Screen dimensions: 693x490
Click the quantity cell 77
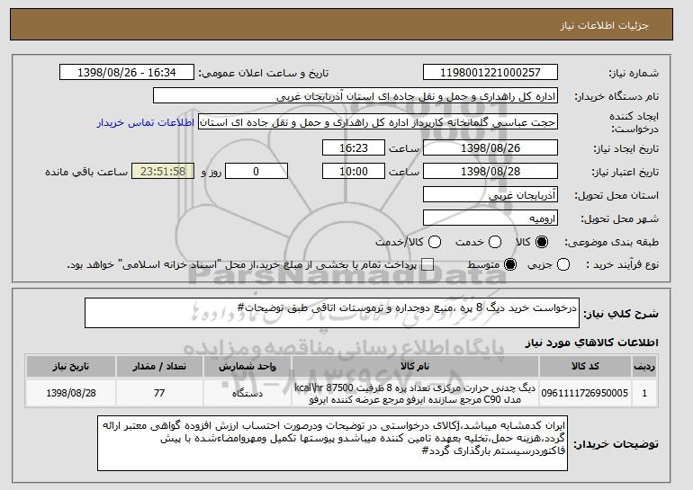(x=159, y=393)
